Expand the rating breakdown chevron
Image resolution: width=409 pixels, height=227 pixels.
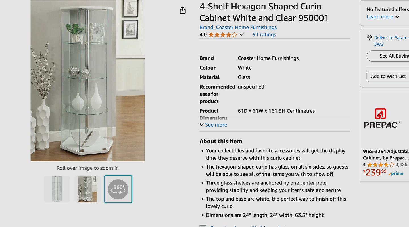click(242, 35)
